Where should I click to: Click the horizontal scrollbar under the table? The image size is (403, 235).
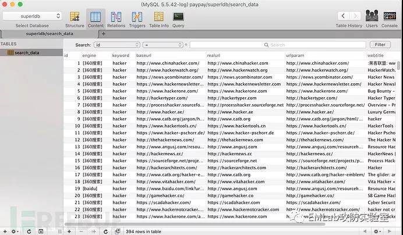(195, 224)
